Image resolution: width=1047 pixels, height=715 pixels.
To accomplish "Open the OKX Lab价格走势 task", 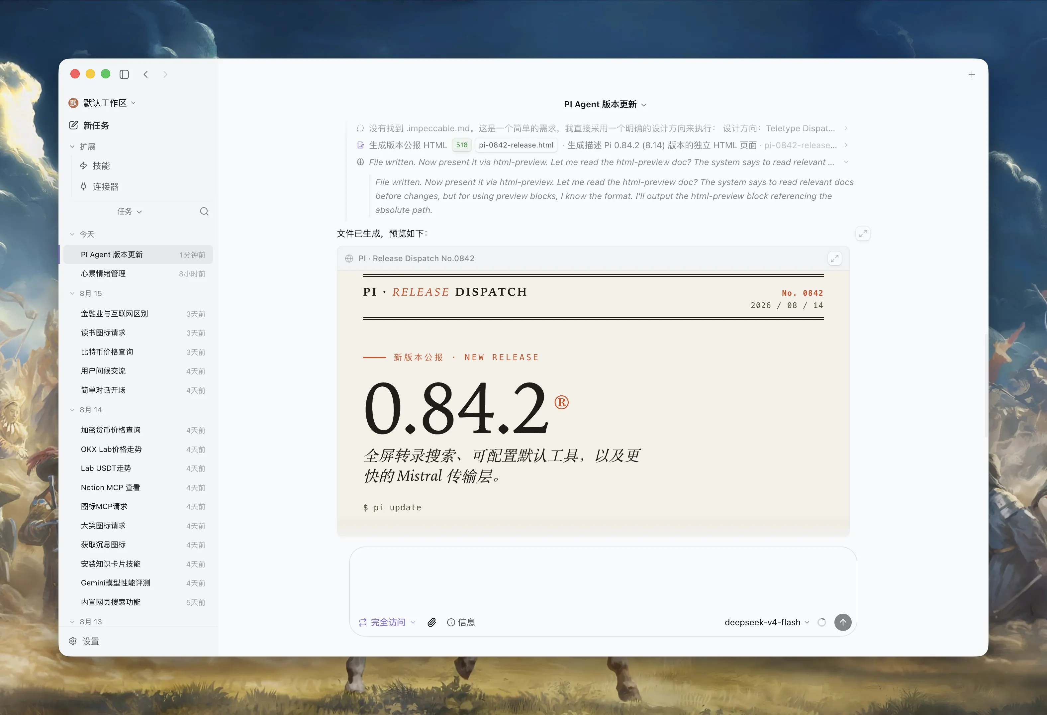I will (138, 449).
